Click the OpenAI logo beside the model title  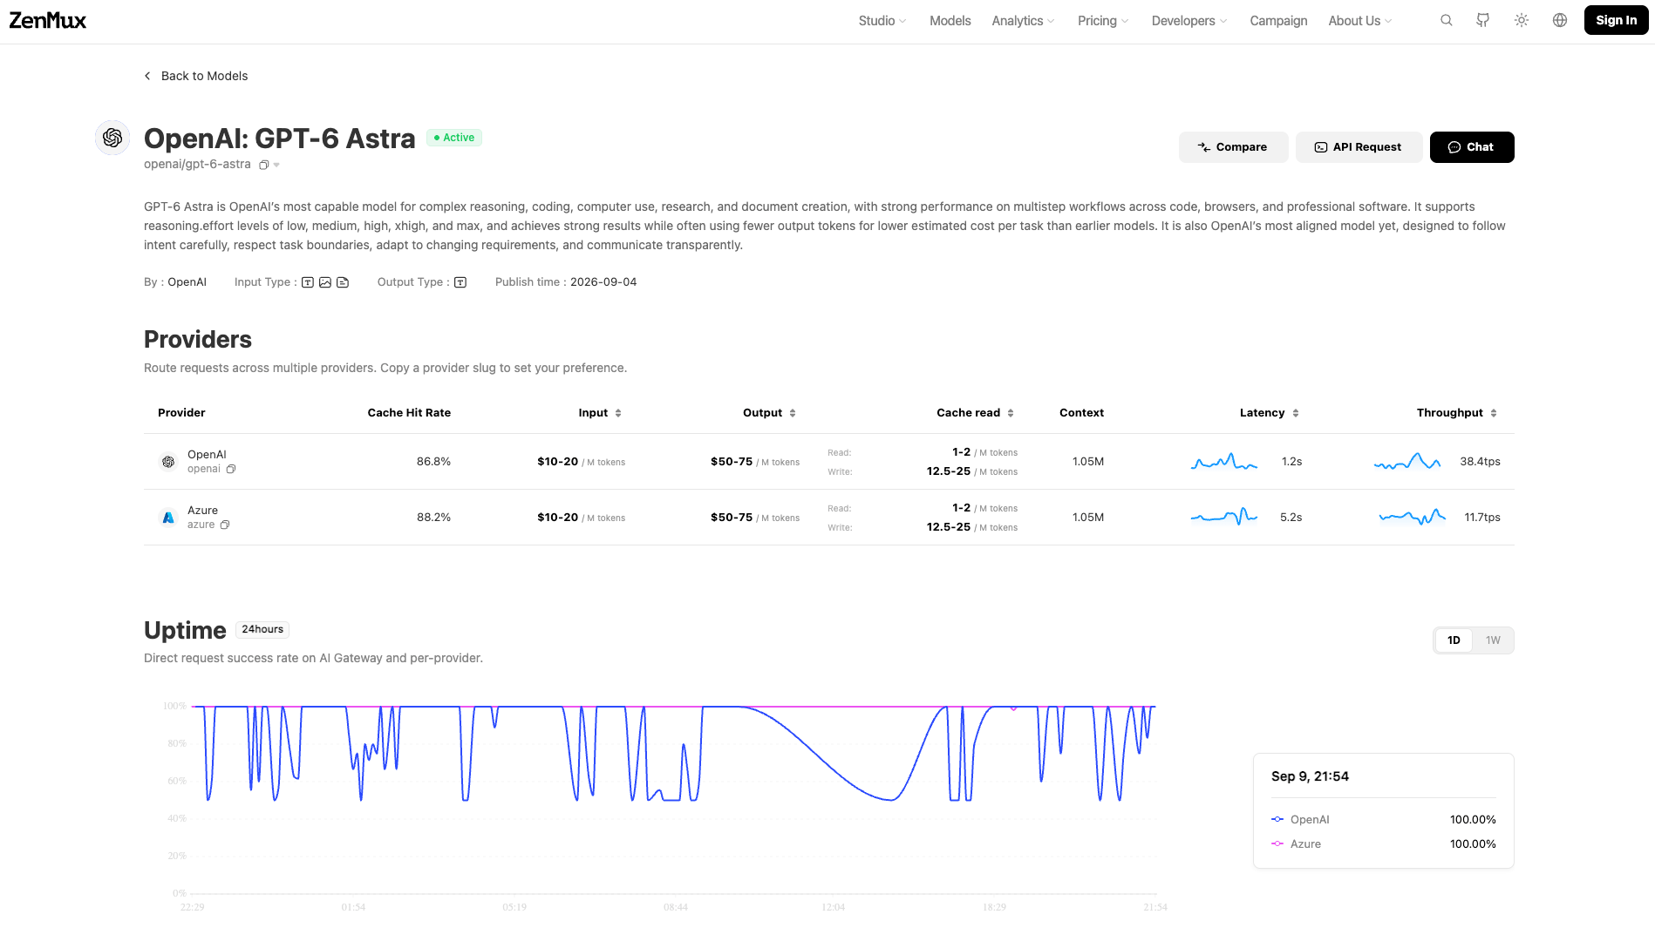(x=112, y=138)
